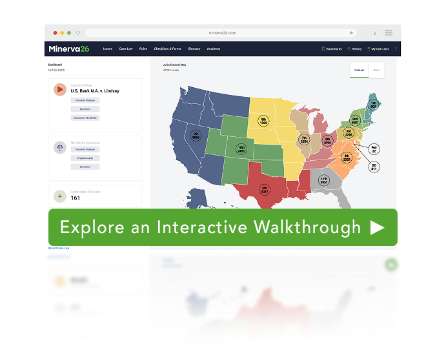
Task: Open the U.S. Bank N.A. v. Lindsey case
Action: (x=95, y=91)
